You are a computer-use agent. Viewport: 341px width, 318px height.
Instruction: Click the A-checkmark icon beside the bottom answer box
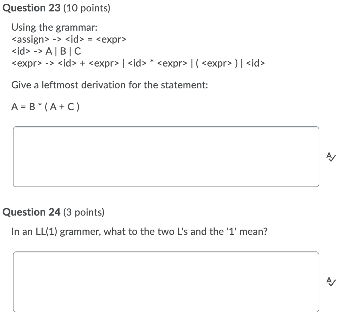[330, 282]
